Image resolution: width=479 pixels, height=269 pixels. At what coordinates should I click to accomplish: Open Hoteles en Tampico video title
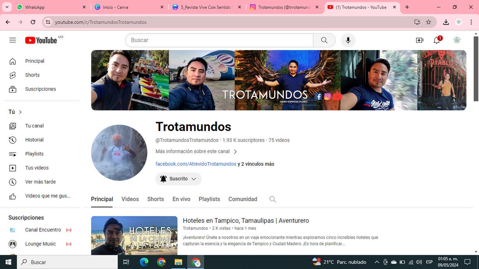coord(246,220)
